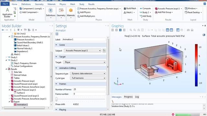Open the Target dropdown set to Player
The height and width of the screenshot is (116, 207).
click(84, 62)
